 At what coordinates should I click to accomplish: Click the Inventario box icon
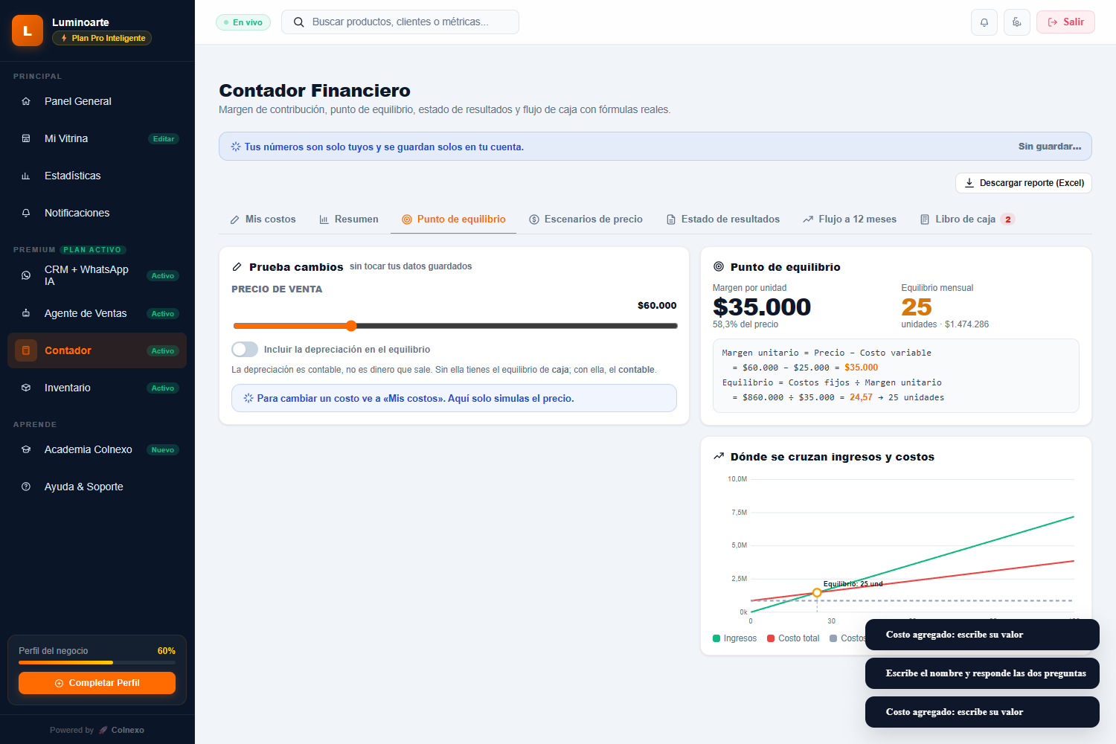tap(26, 388)
